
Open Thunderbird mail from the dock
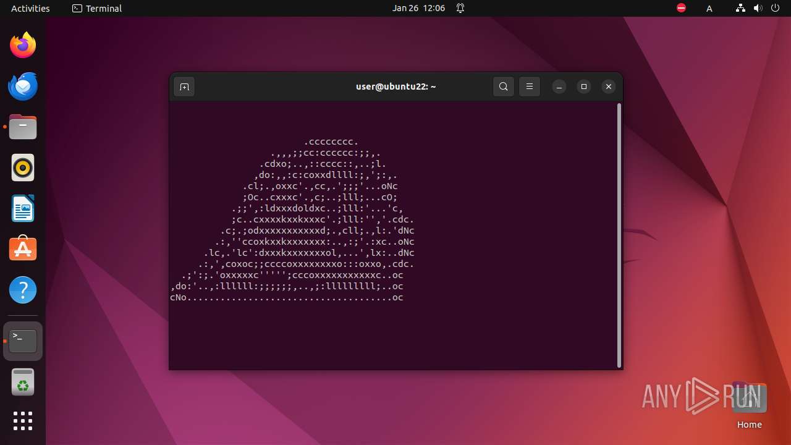23,86
